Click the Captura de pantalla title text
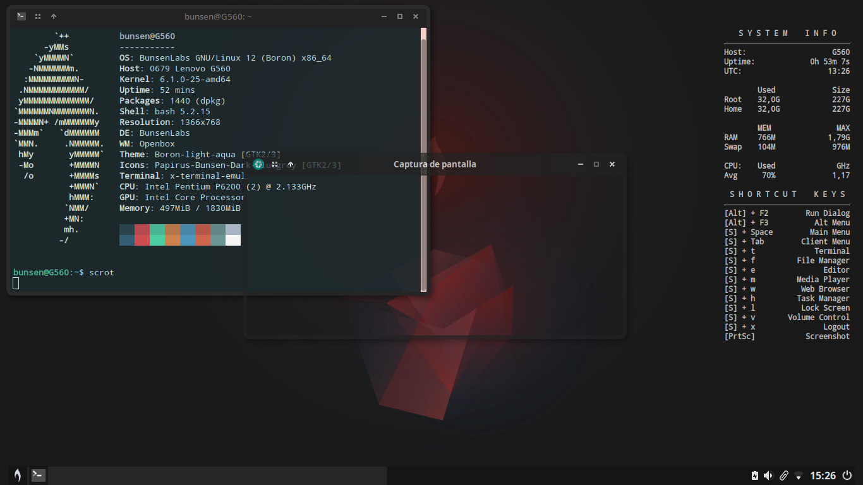 point(435,164)
